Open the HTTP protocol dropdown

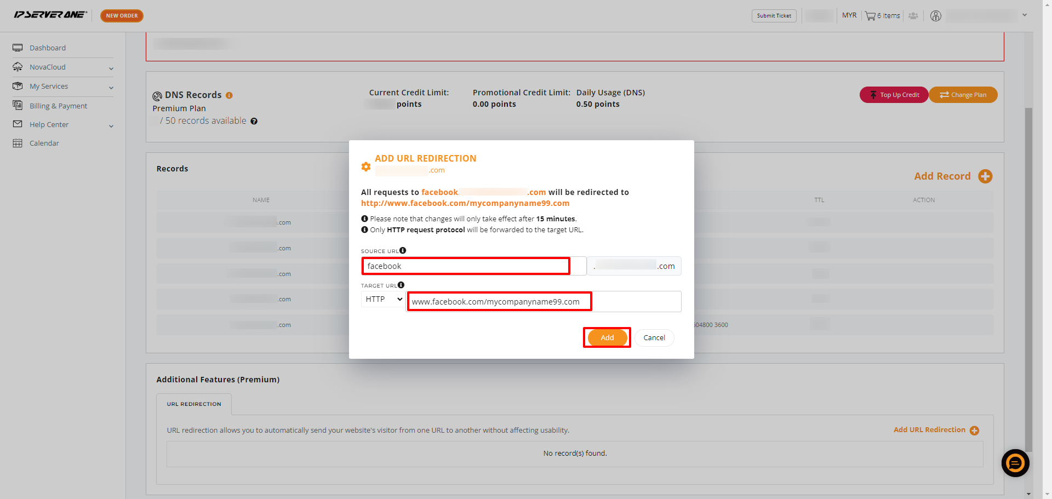pos(384,299)
